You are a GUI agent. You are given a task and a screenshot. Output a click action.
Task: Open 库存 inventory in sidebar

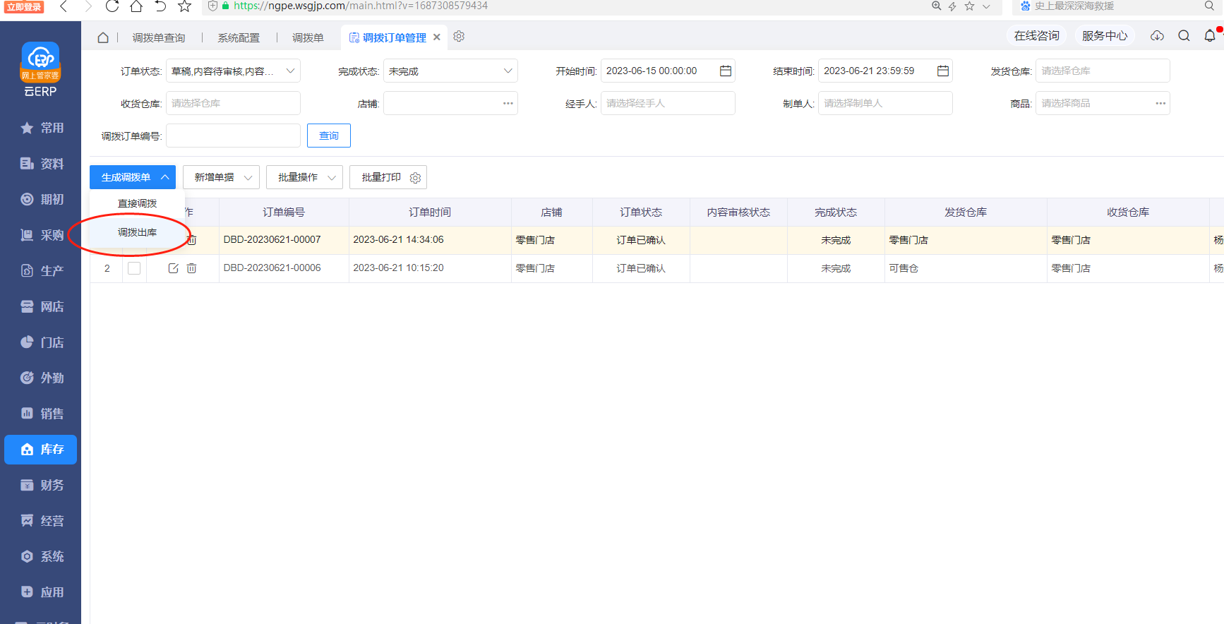point(41,450)
